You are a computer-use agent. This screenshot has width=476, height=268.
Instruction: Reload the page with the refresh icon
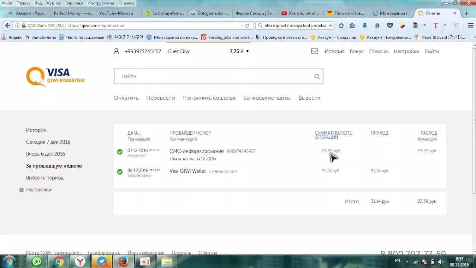point(247,26)
